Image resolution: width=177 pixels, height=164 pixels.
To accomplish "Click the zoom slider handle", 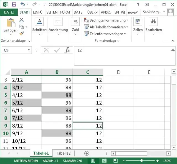I will (142, 160).
